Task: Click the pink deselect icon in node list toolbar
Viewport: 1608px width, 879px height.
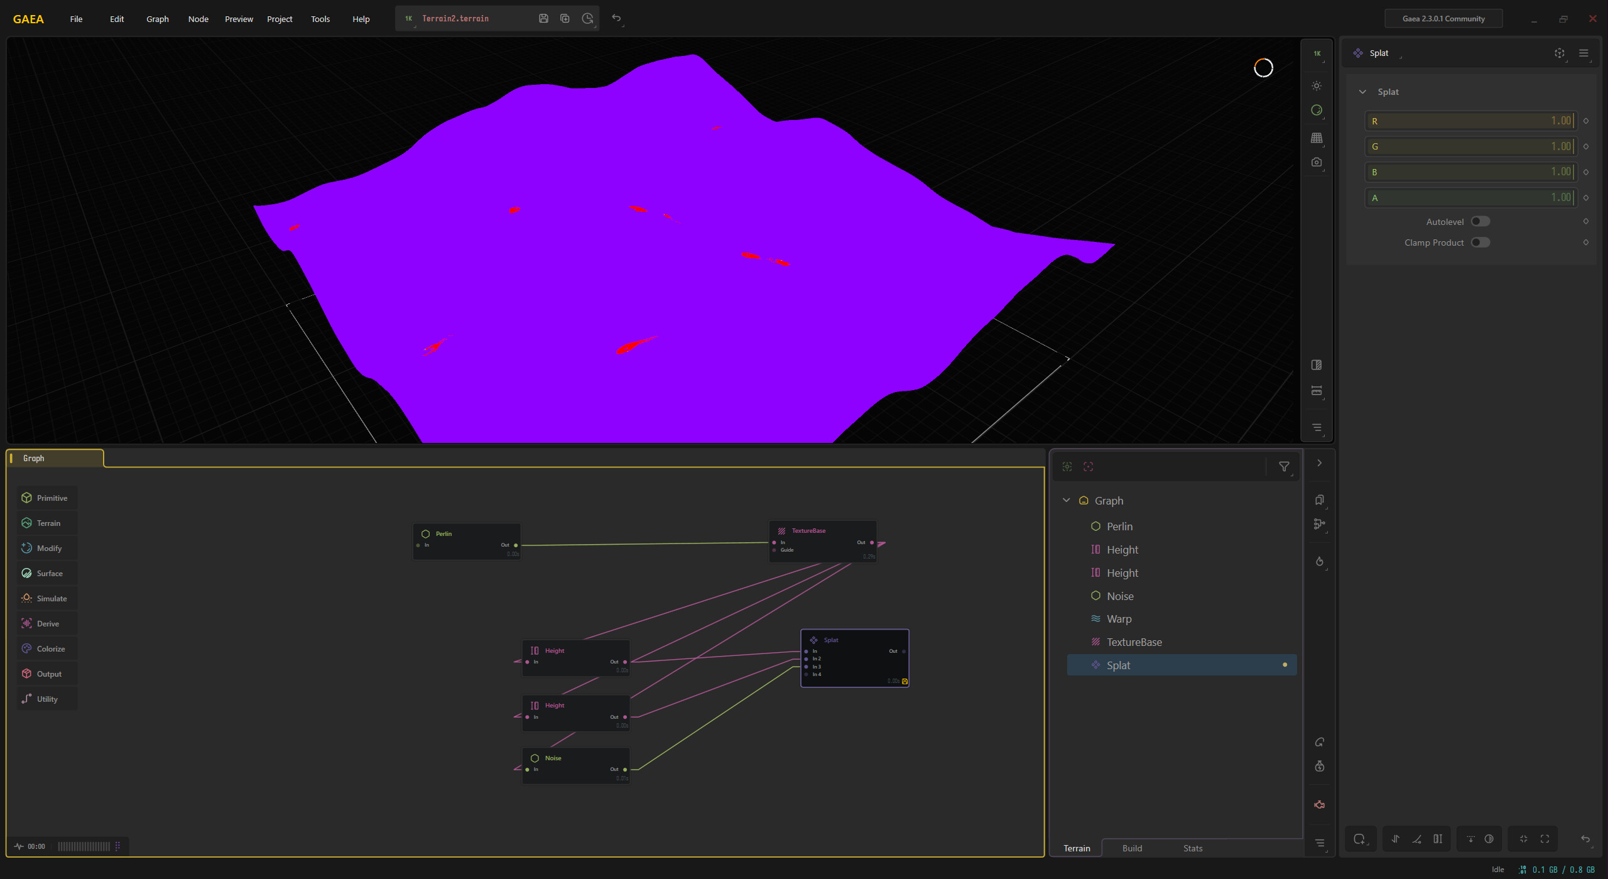Action: (1089, 467)
